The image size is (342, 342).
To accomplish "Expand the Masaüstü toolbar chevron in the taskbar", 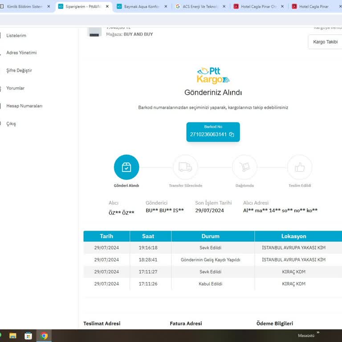I will pos(318,332).
